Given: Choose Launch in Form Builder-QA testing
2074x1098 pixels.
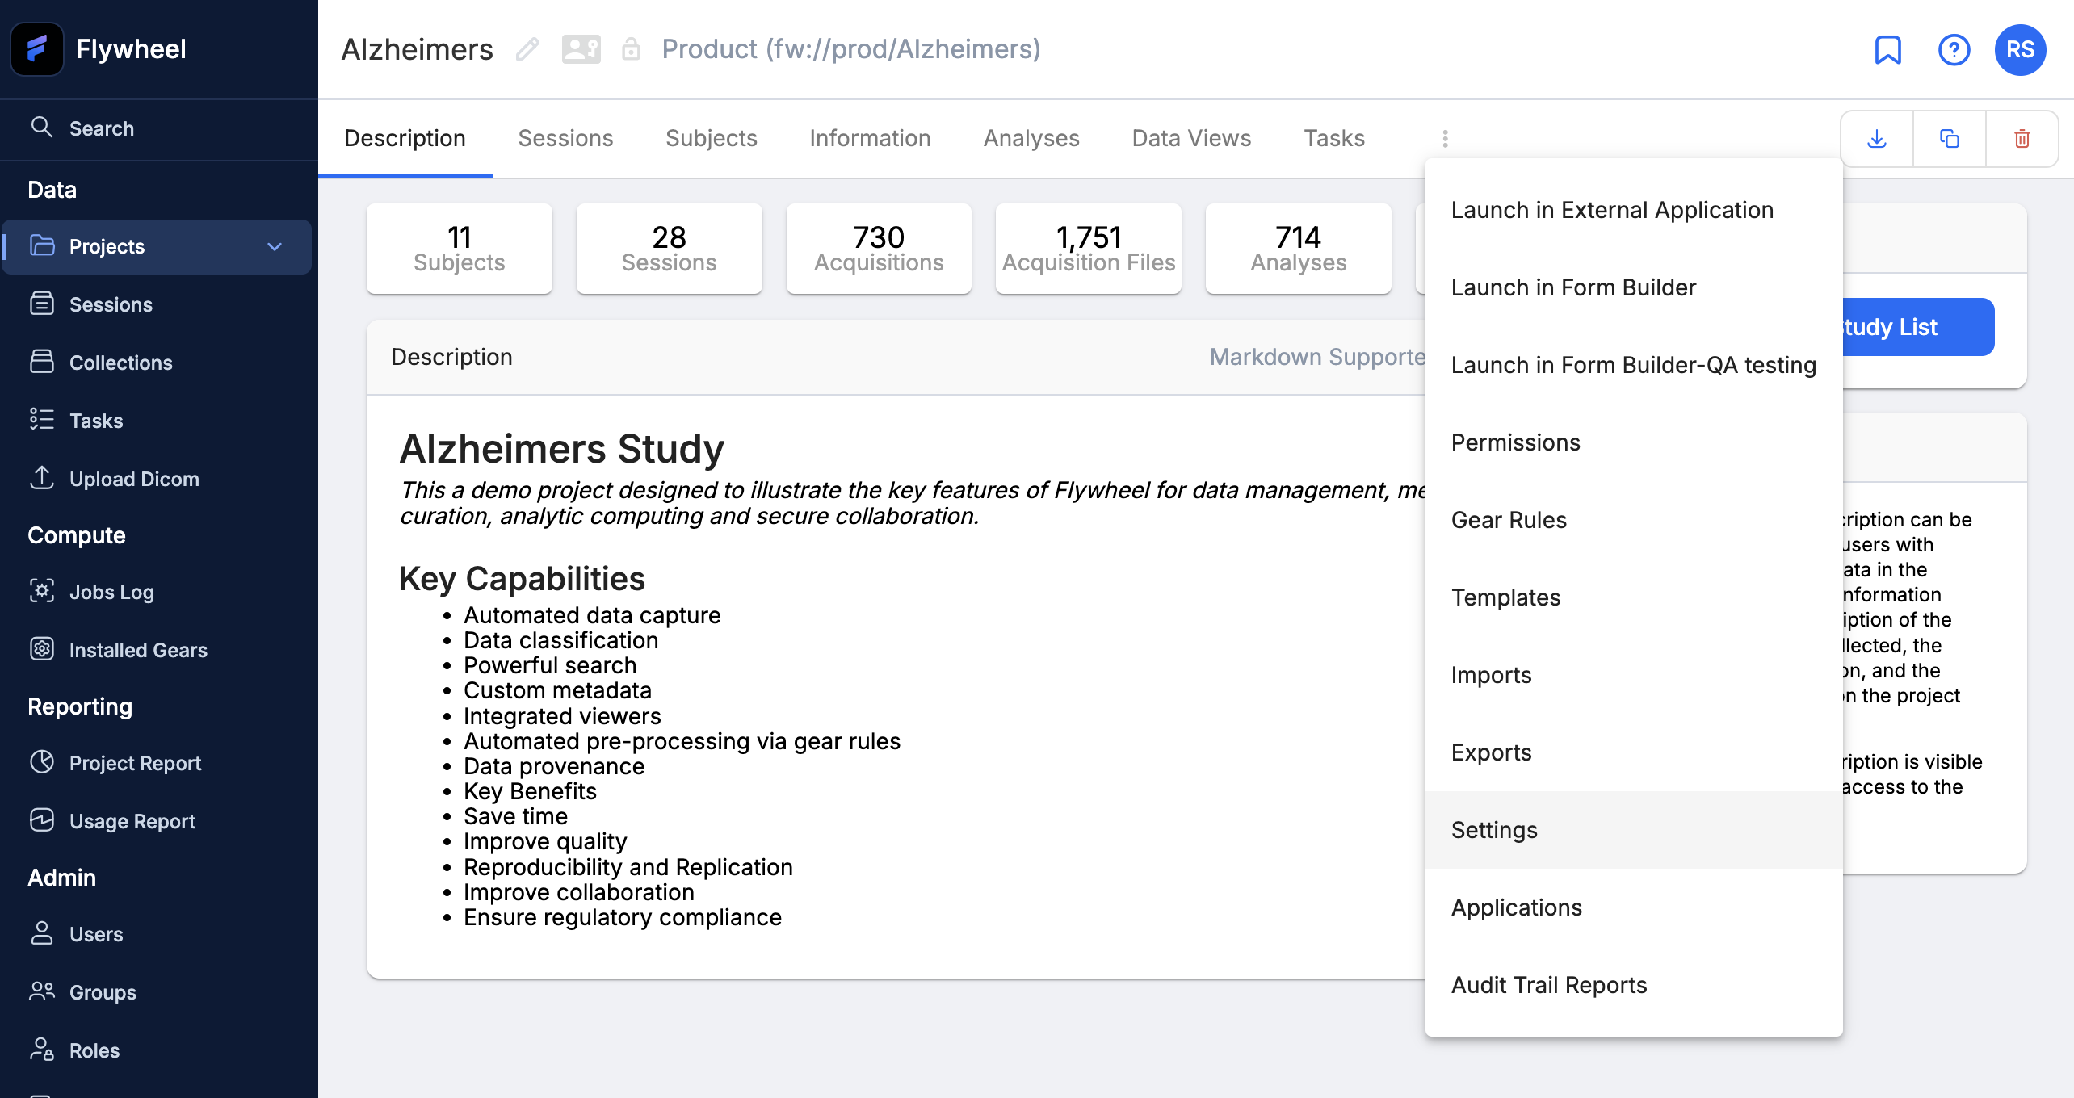Looking at the screenshot, I should [1634, 365].
